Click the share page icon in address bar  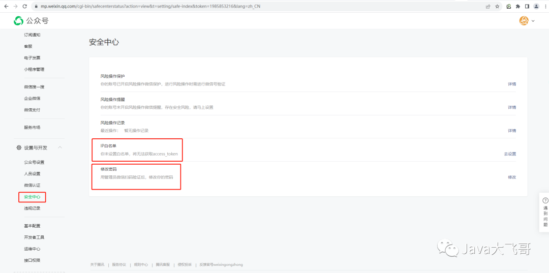click(x=488, y=6)
